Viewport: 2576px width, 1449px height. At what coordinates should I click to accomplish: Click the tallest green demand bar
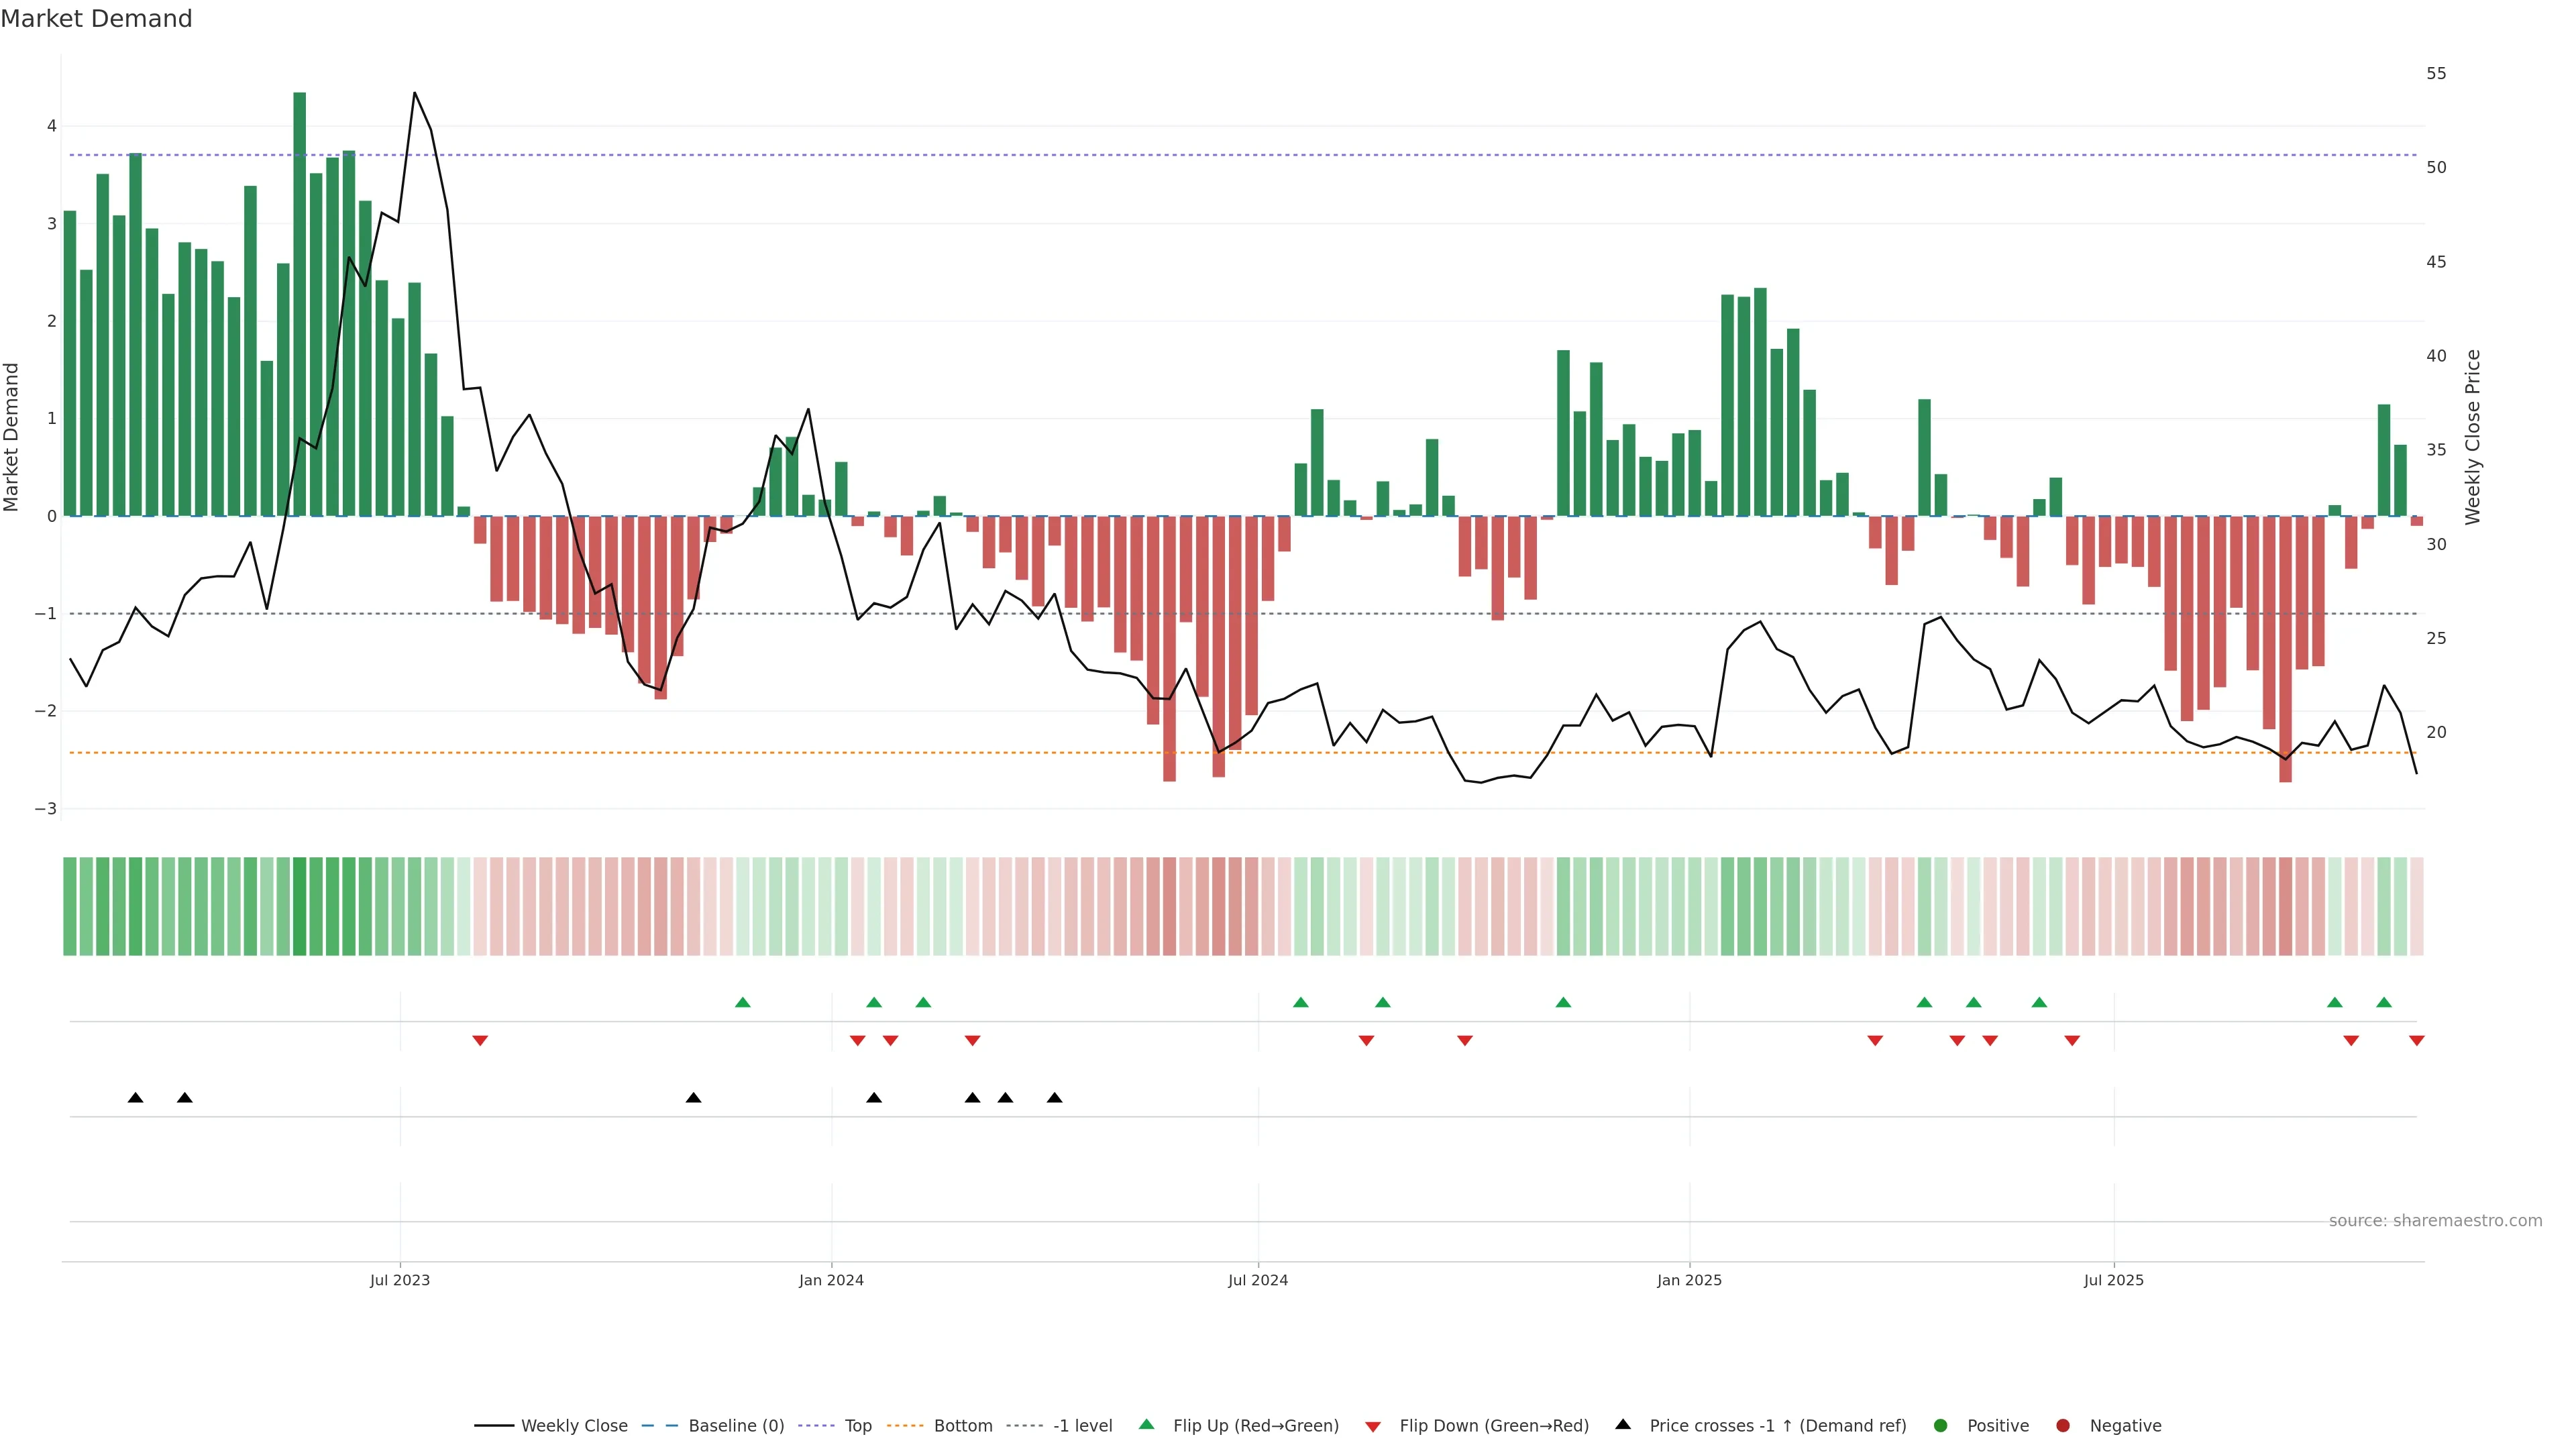(299, 300)
